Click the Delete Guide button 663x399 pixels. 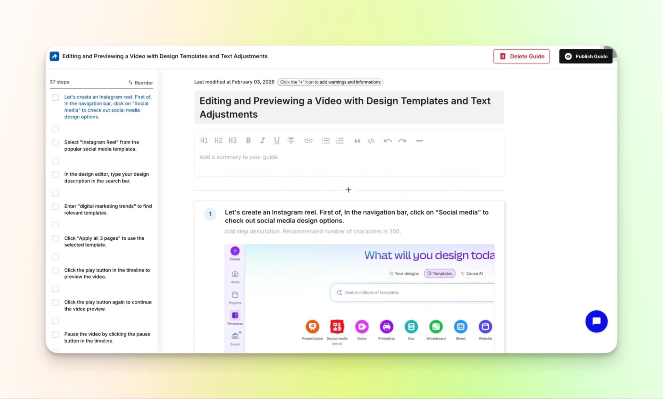click(521, 56)
